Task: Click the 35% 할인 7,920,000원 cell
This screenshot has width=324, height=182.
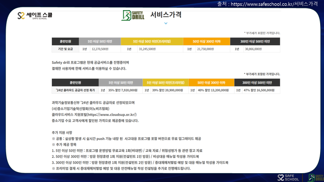Action: (125, 90)
